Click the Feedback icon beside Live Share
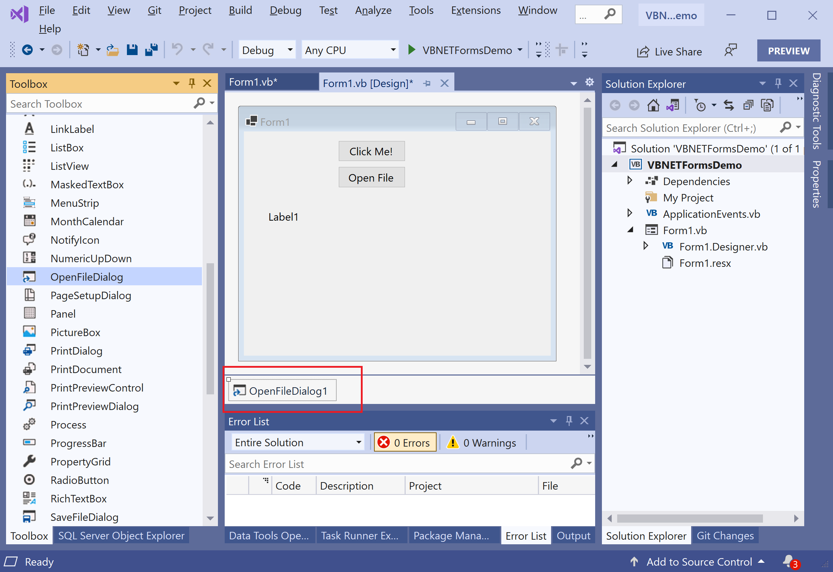This screenshot has height=572, width=833. pyautogui.click(x=730, y=50)
